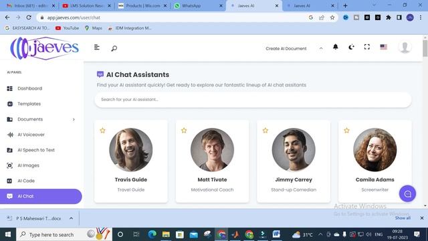The width and height of the screenshot is (428, 241).
Task: Open the browser extensions puzzle icon
Action: pyautogui.click(x=389, y=17)
